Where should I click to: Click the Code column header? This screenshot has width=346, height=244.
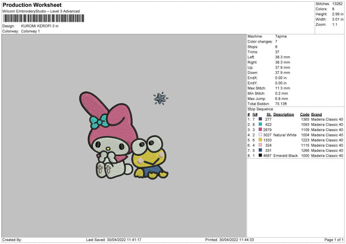click(304, 115)
